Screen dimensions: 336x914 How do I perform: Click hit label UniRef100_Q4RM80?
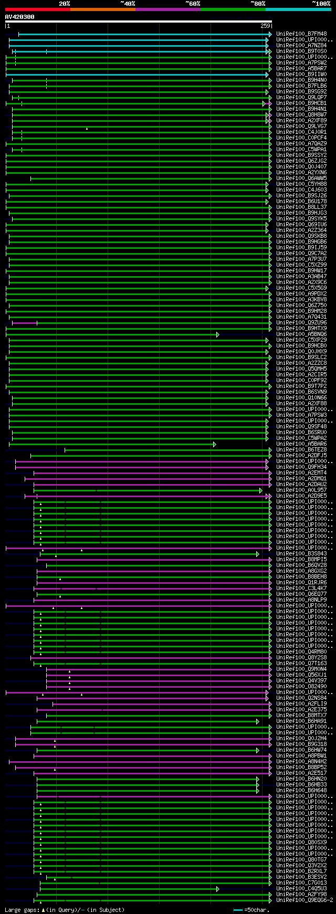pos(301,652)
